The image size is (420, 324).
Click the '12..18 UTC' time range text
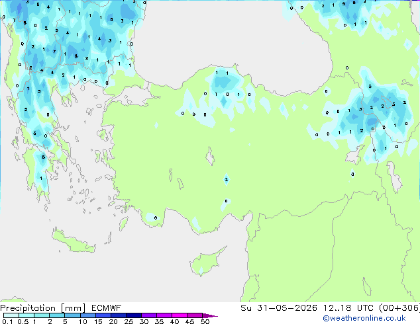pyautogui.click(x=348, y=308)
